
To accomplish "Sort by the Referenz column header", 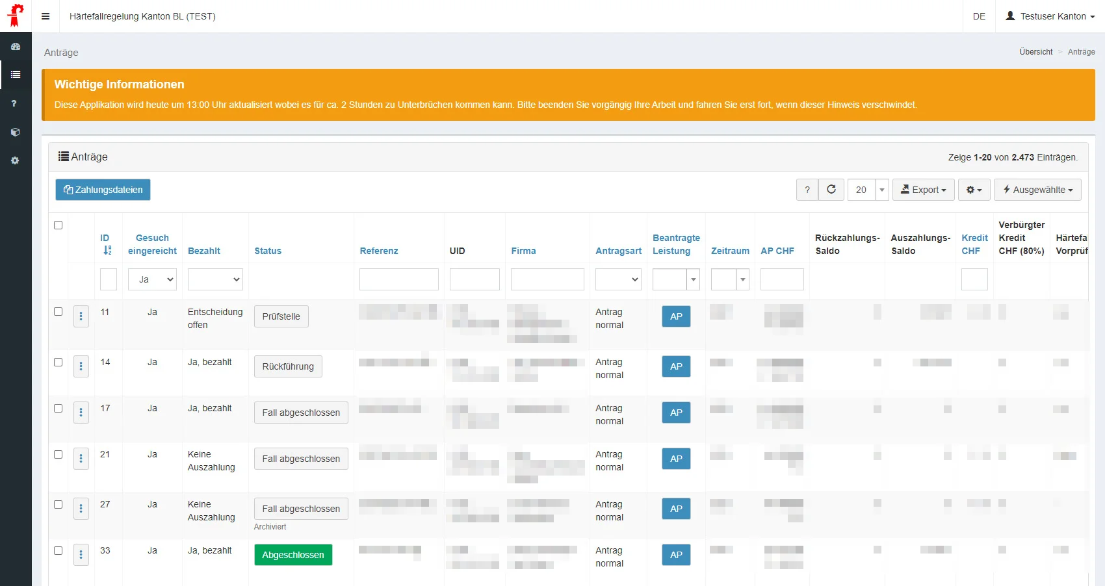I will coord(379,251).
